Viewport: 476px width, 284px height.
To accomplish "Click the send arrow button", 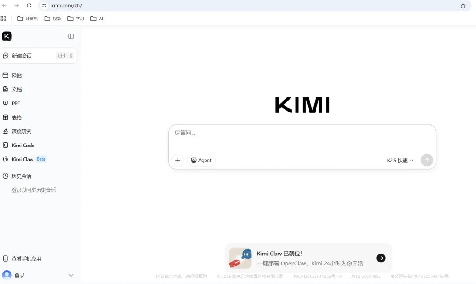I will coord(427,160).
